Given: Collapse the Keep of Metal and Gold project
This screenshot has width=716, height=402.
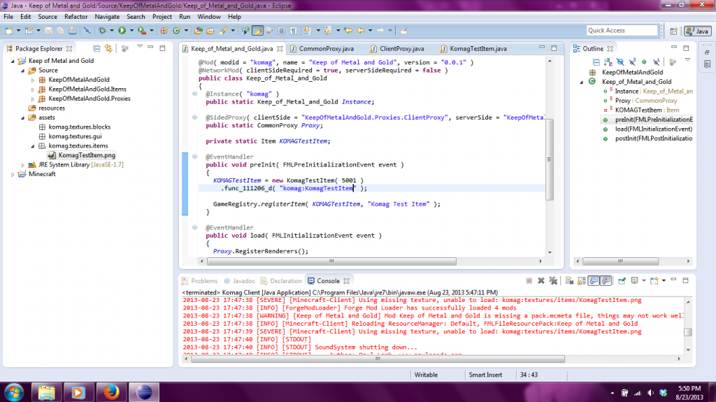Looking at the screenshot, I should 13,61.
